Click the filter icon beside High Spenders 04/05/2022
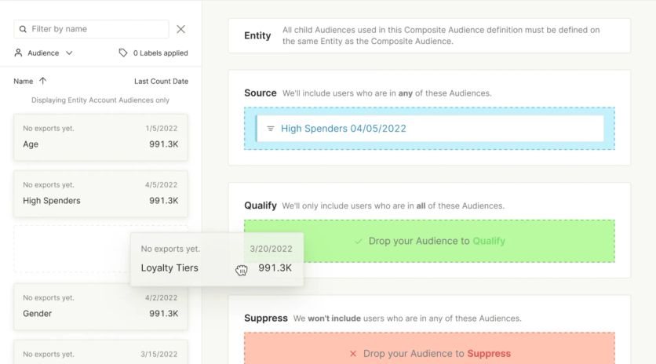The image size is (656, 364). (271, 129)
